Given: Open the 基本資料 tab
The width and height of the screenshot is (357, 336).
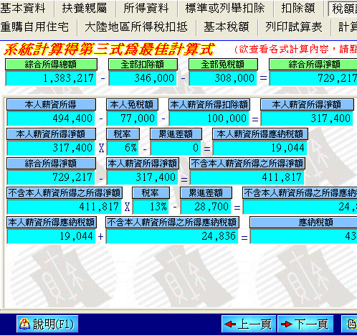Looking at the screenshot, I should pos(23,9).
